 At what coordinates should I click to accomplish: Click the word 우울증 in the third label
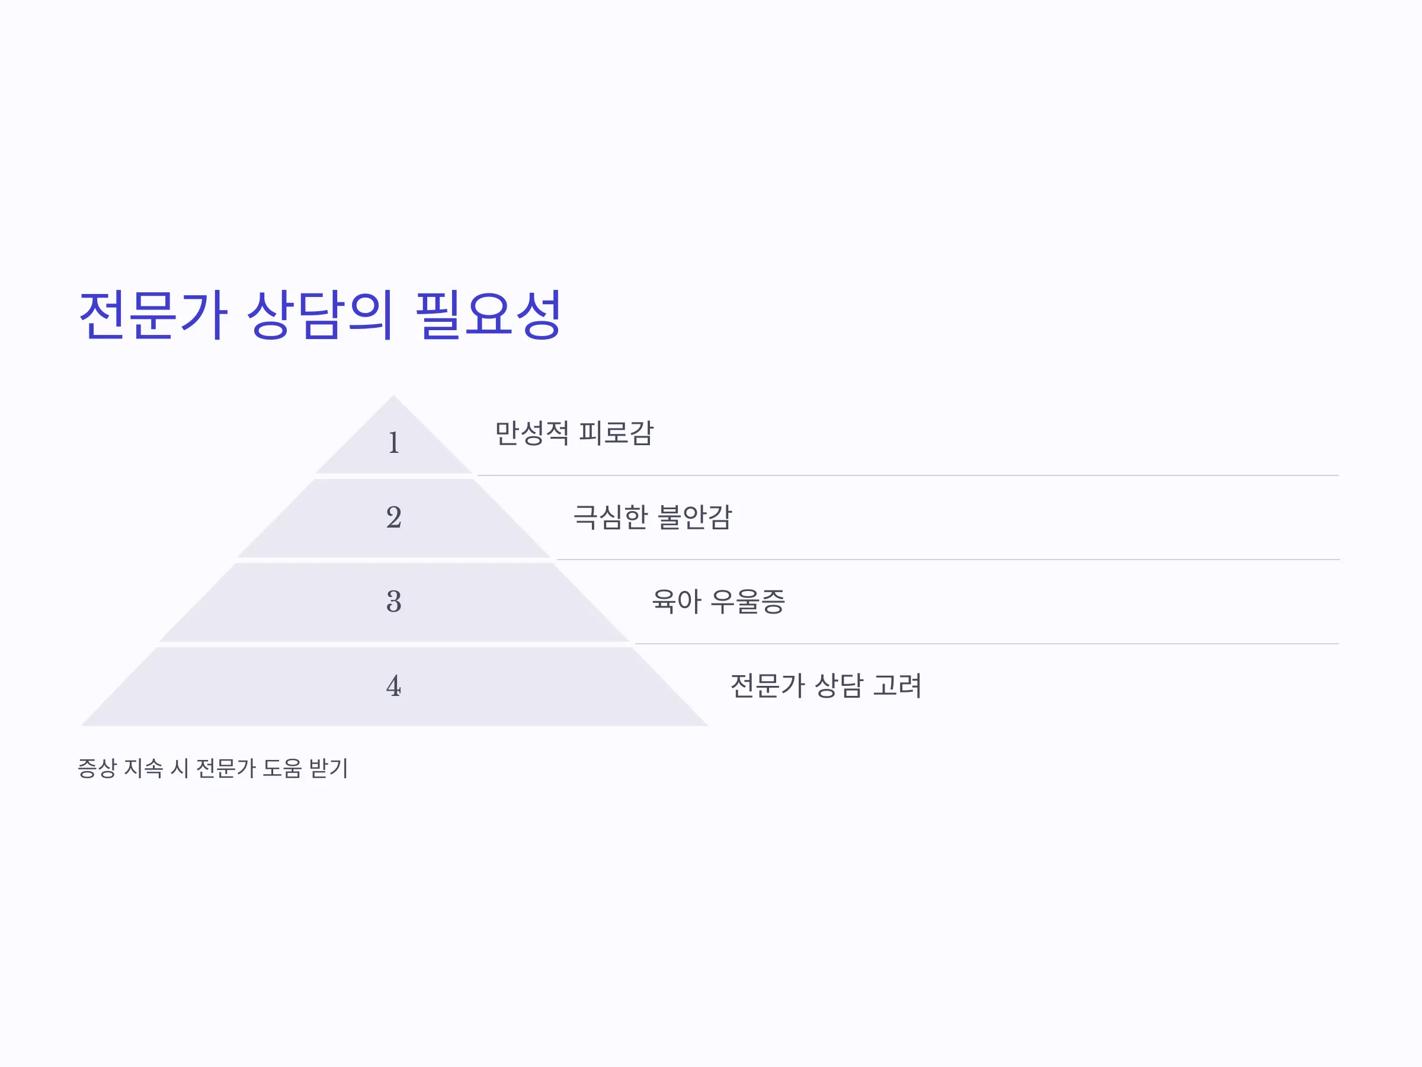tap(748, 601)
